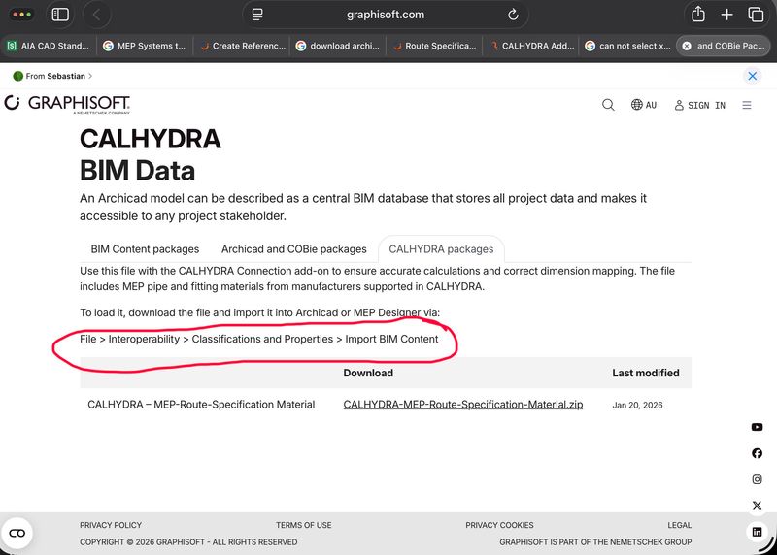The width and height of the screenshot is (777, 555).
Task: Show the tab overview icon
Action: click(x=756, y=15)
